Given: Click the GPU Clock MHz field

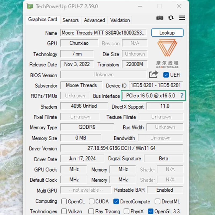Looking at the screenshot, I should (74, 169).
